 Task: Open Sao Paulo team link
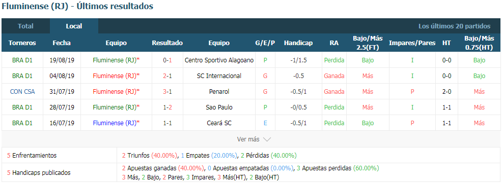click(219, 107)
